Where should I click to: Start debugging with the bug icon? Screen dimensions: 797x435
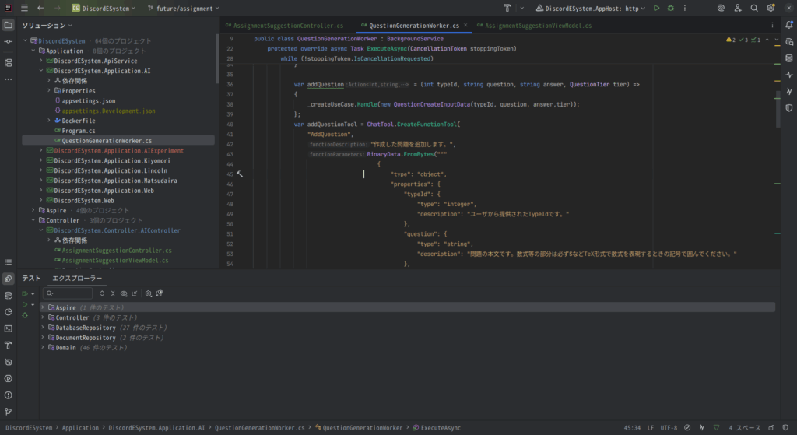click(671, 8)
